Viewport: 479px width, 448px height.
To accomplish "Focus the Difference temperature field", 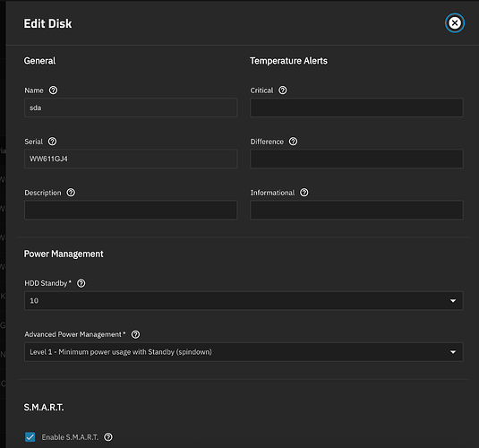I will pyautogui.click(x=356, y=159).
